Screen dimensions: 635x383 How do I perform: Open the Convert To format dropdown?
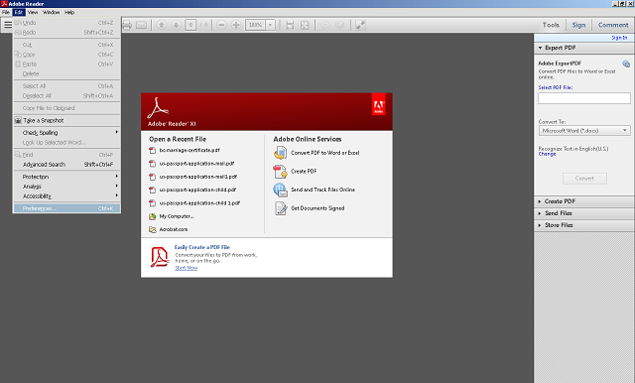click(x=584, y=131)
